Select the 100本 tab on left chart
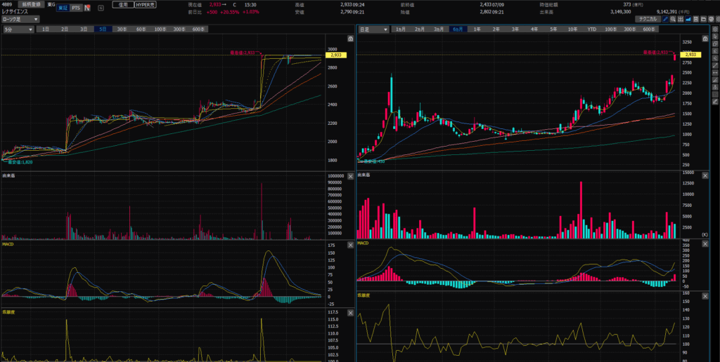720x362 pixels. tap(160, 29)
